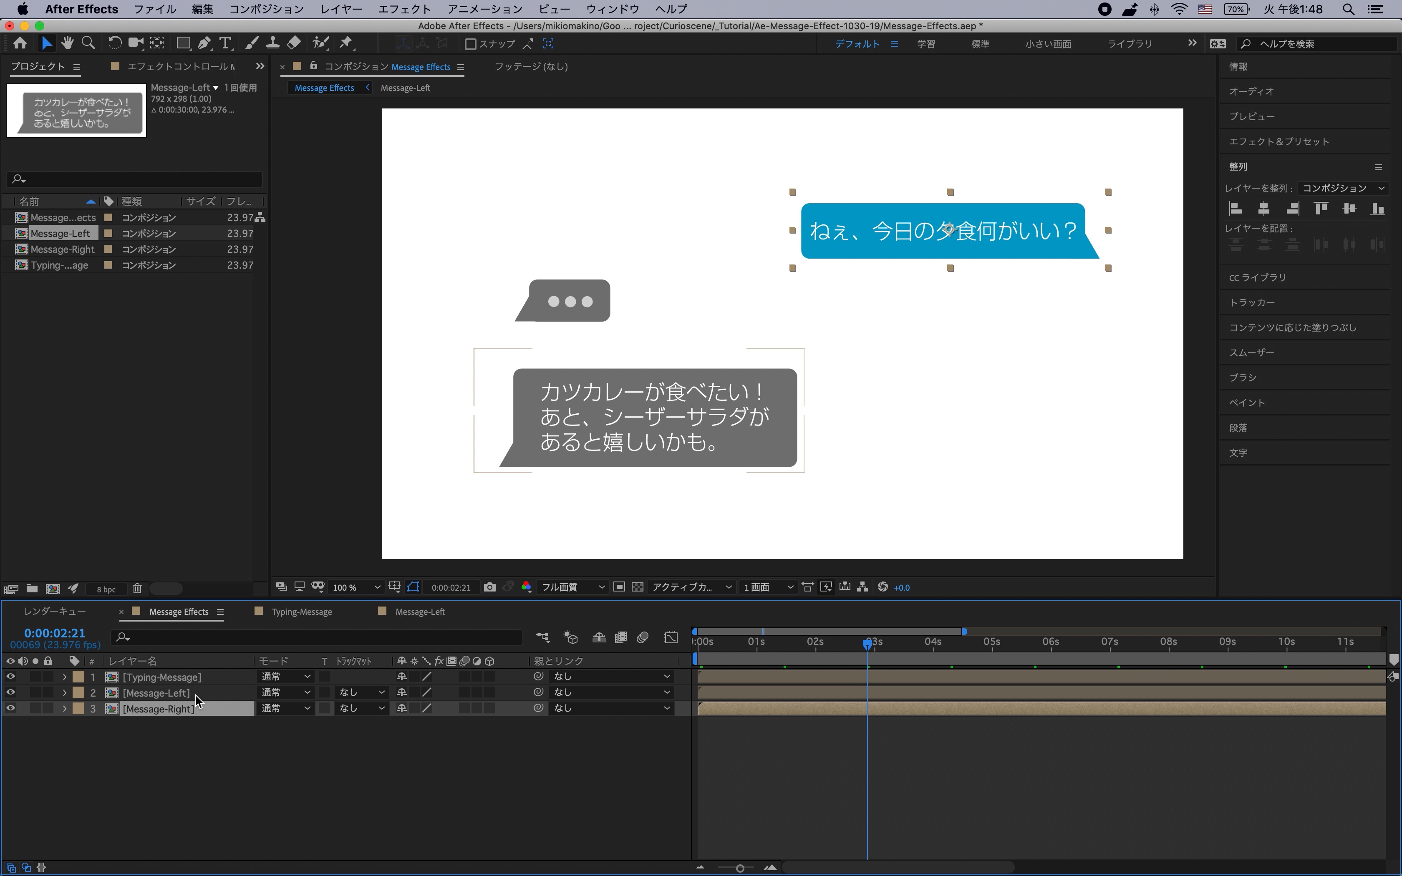The height and width of the screenshot is (876, 1402).
Task: Click align left edges icon
Action: click(x=1235, y=209)
